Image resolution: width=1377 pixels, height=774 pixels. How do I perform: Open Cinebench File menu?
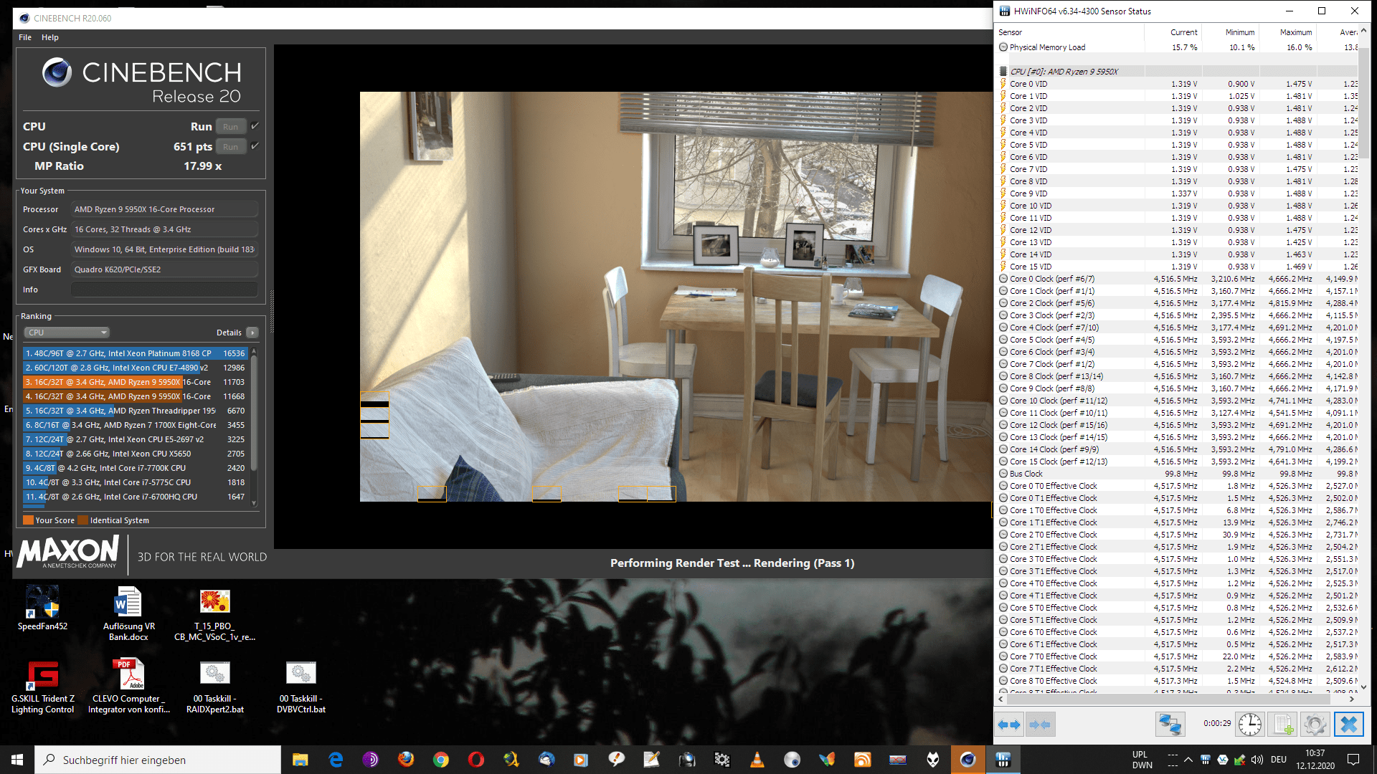[25, 37]
